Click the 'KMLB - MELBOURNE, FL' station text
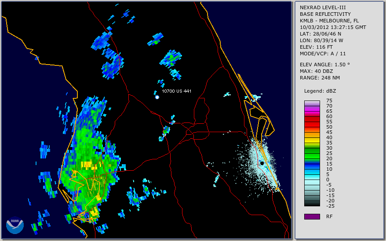Screen dimensions: 386x241 click(x=329, y=21)
